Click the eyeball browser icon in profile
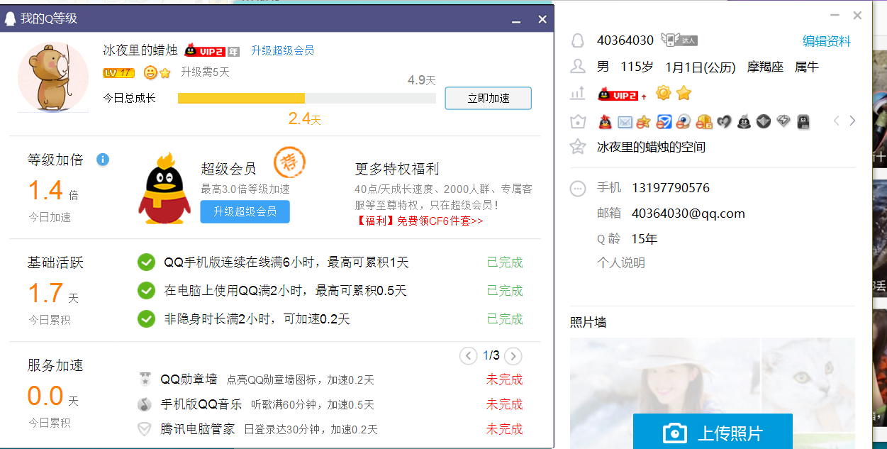 click(683, 121)
